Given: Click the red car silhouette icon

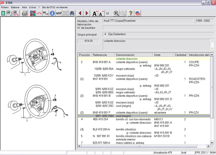Looking at the screenshot, I should (39, 13).
